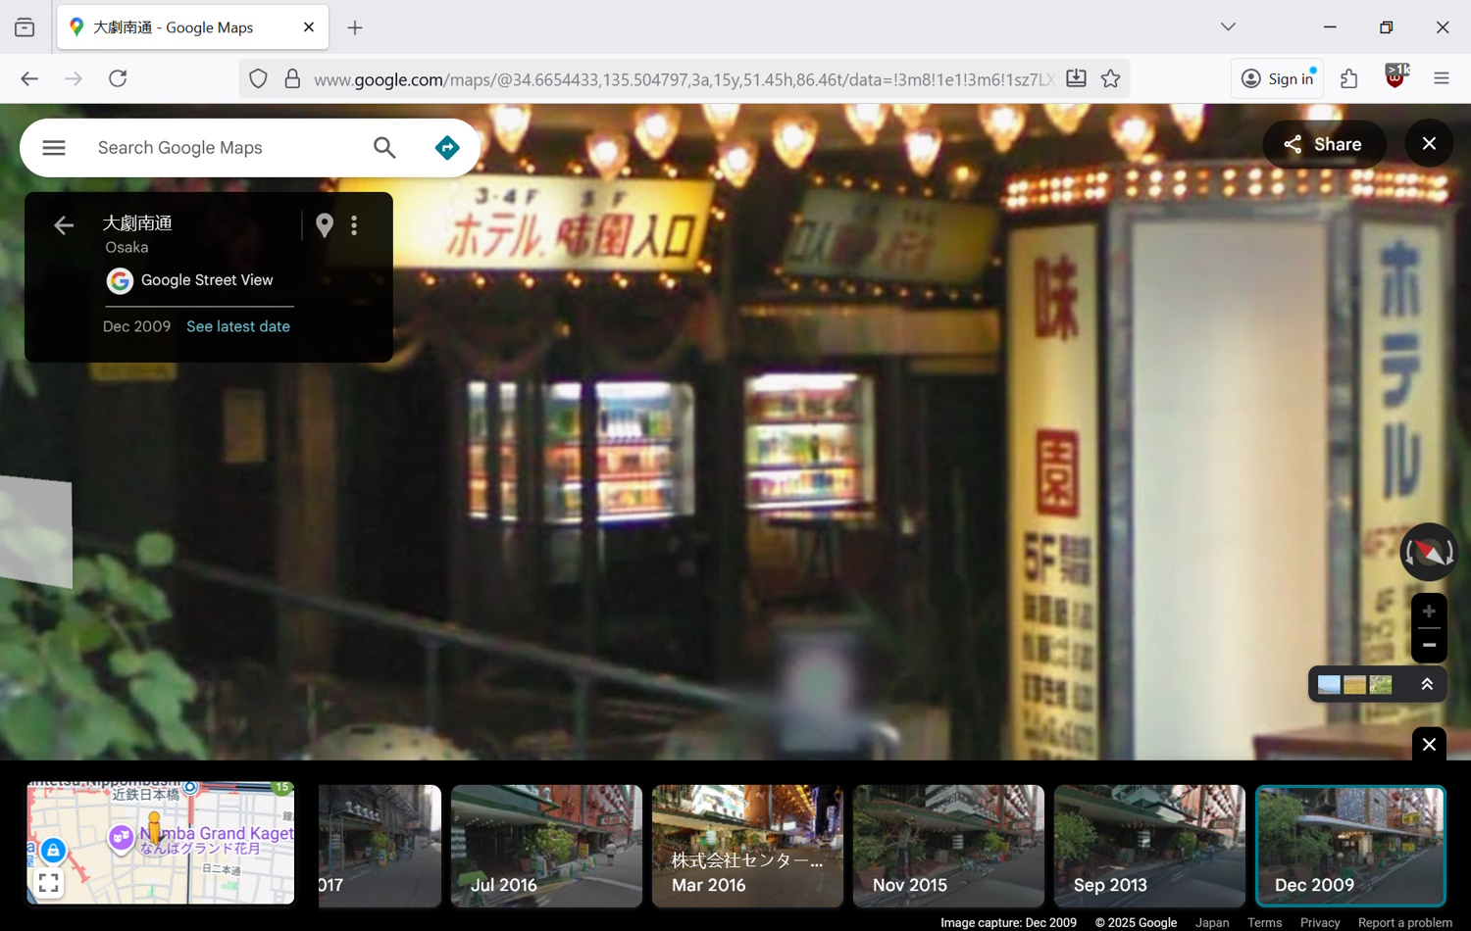This screenshot has width=1471, height=931.
Task: Click the search magnifier icon
Action: point(384,148)
